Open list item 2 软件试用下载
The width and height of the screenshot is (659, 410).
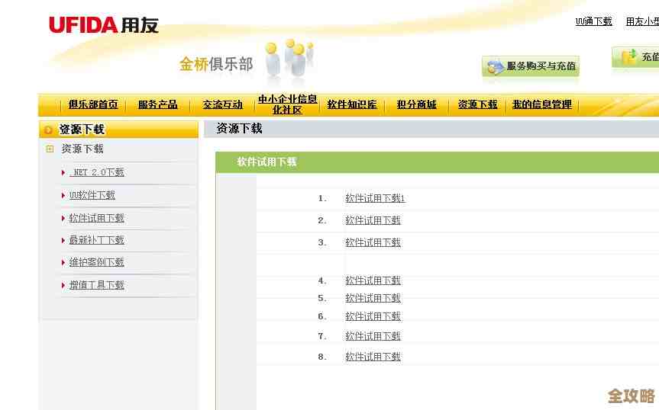(x=373, y=220)
